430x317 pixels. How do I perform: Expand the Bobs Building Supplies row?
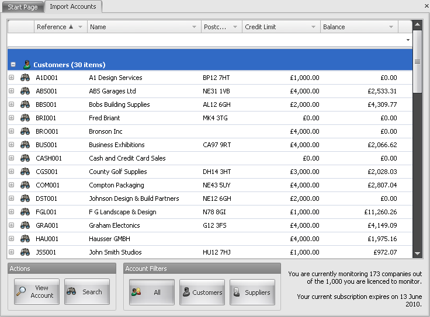(12, 104)
